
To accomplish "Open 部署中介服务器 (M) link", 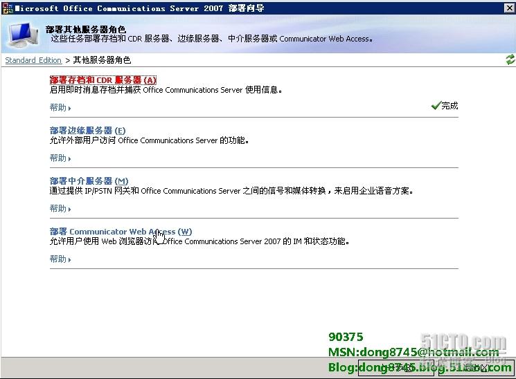I will click(89, 181).
